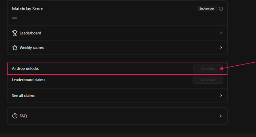Select the Airdrop unlocks label
The image size is (256, 137).
(x=25, y=68)
